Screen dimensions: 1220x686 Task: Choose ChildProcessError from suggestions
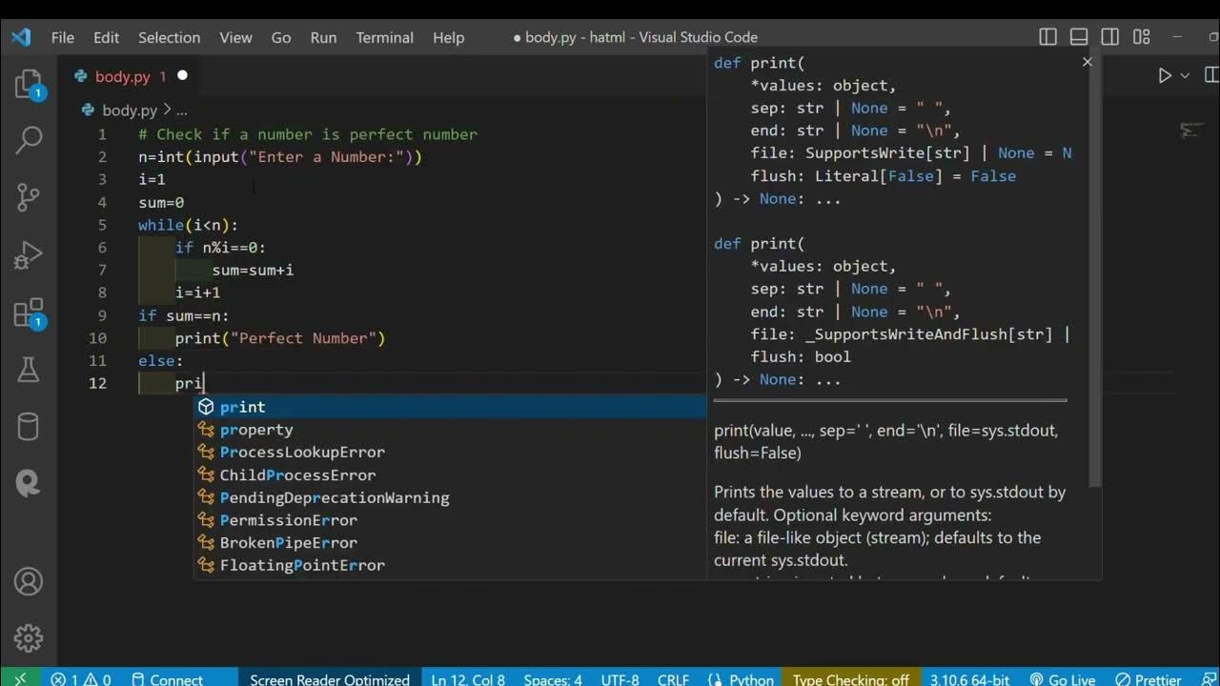click(450, 474)
